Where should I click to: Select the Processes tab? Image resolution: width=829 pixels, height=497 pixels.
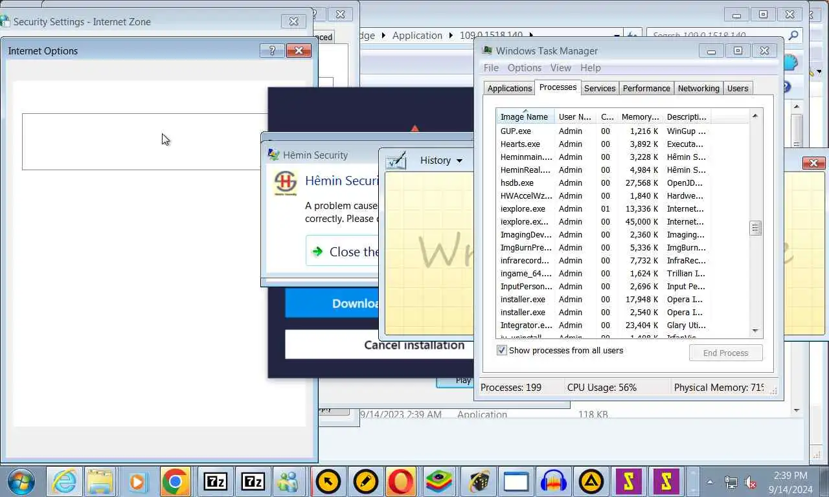(x=558, y=87)
